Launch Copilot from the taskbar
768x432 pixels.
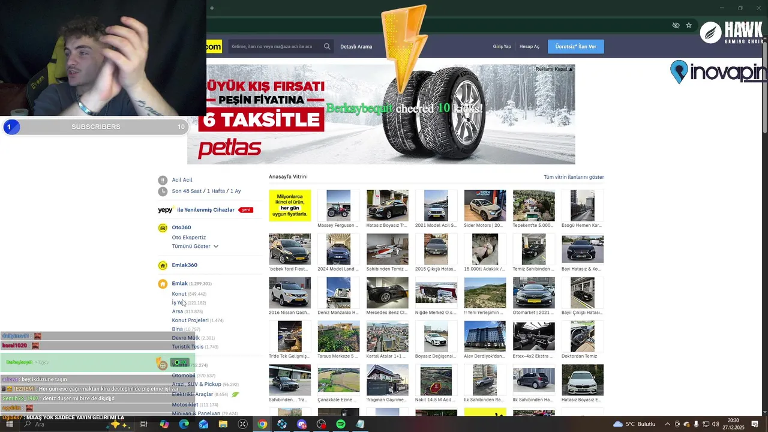click(x=164, y=424)
